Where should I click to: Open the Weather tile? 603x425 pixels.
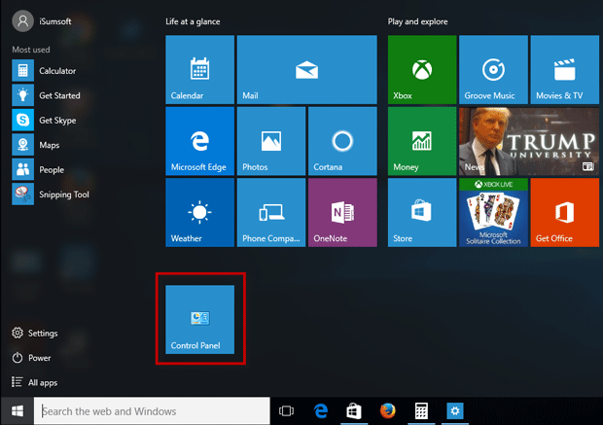click(199, 212)
